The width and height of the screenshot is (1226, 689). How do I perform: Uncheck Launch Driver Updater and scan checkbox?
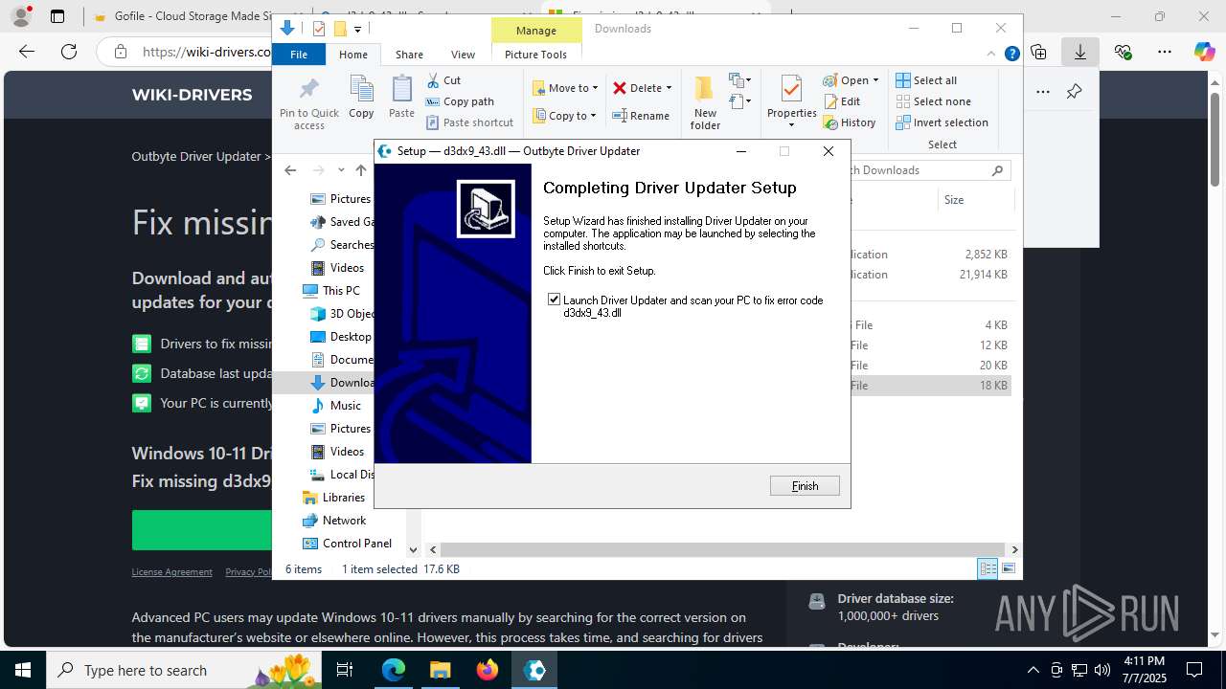pyautogui.click(x=554, y=300)
